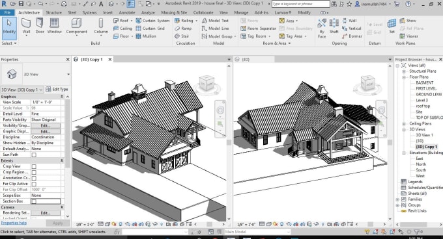Click Edit for Visibility/Graphics Overrides
Image resolution: width=443 pixels, height=239 pixels.
[46, 125]
